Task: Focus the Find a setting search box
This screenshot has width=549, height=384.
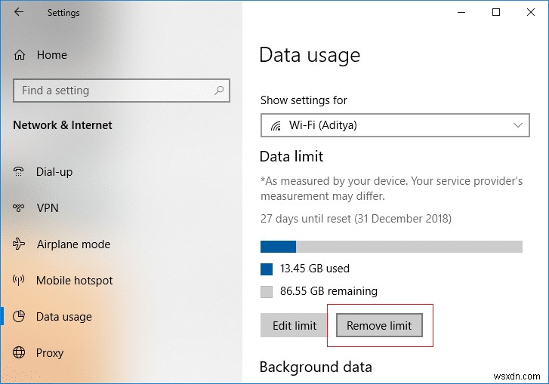Action: (113, 91)
